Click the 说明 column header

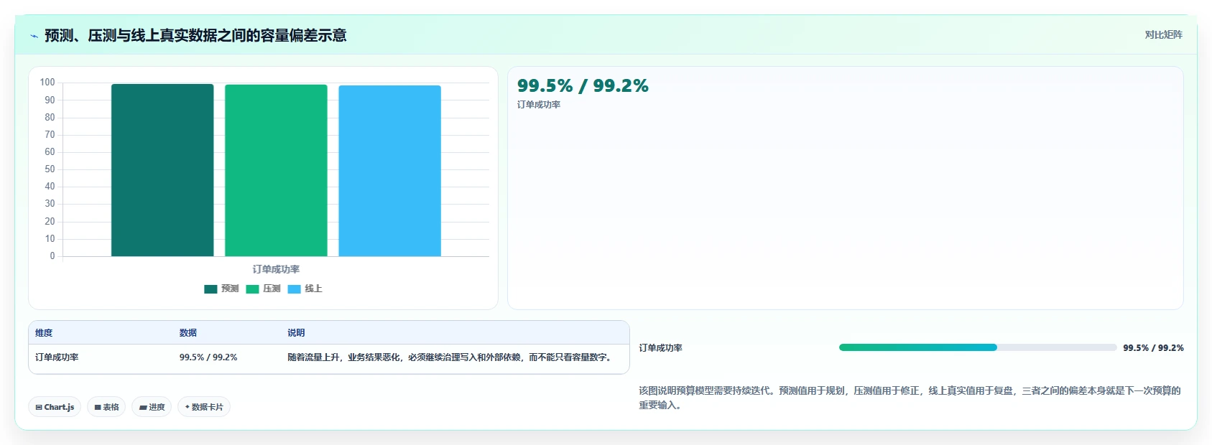point(296,333)
